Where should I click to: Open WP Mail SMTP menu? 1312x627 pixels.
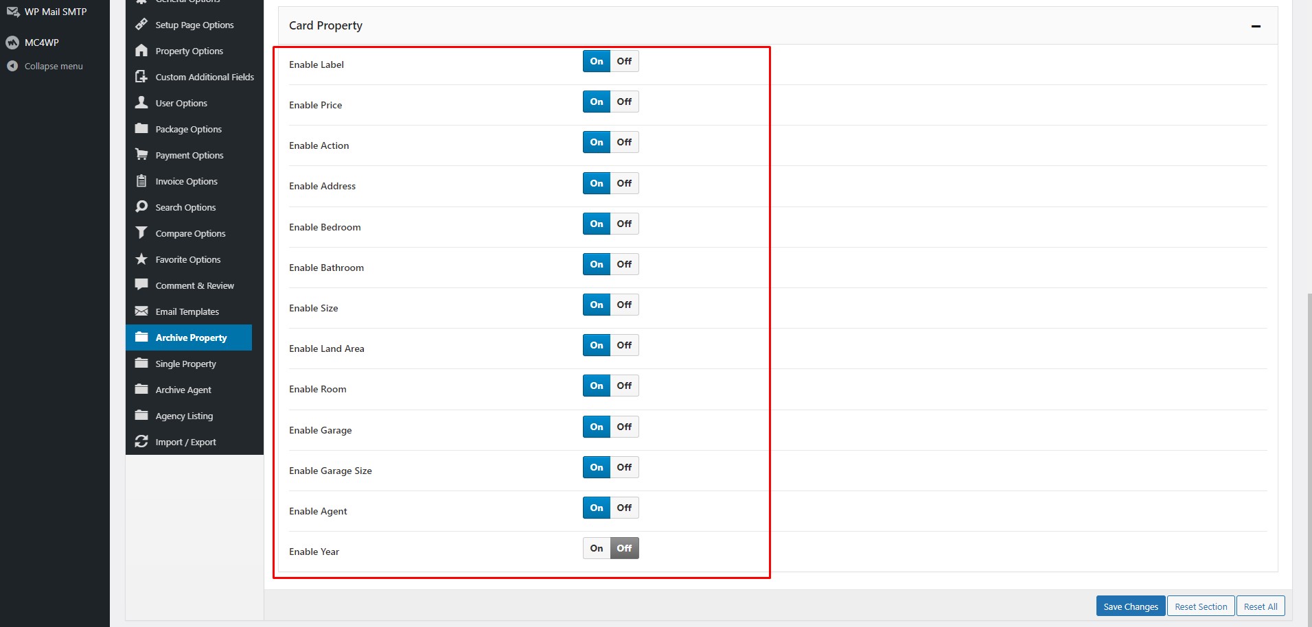coord(55,12)
